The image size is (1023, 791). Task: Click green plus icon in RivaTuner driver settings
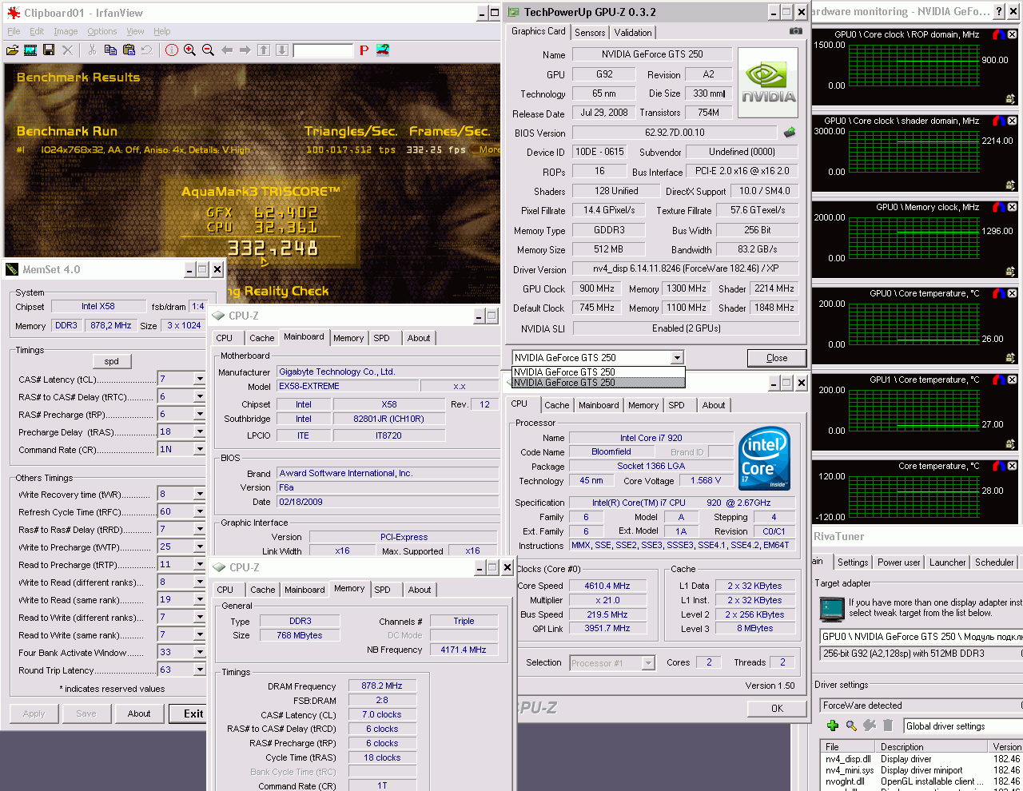[833, 725]
